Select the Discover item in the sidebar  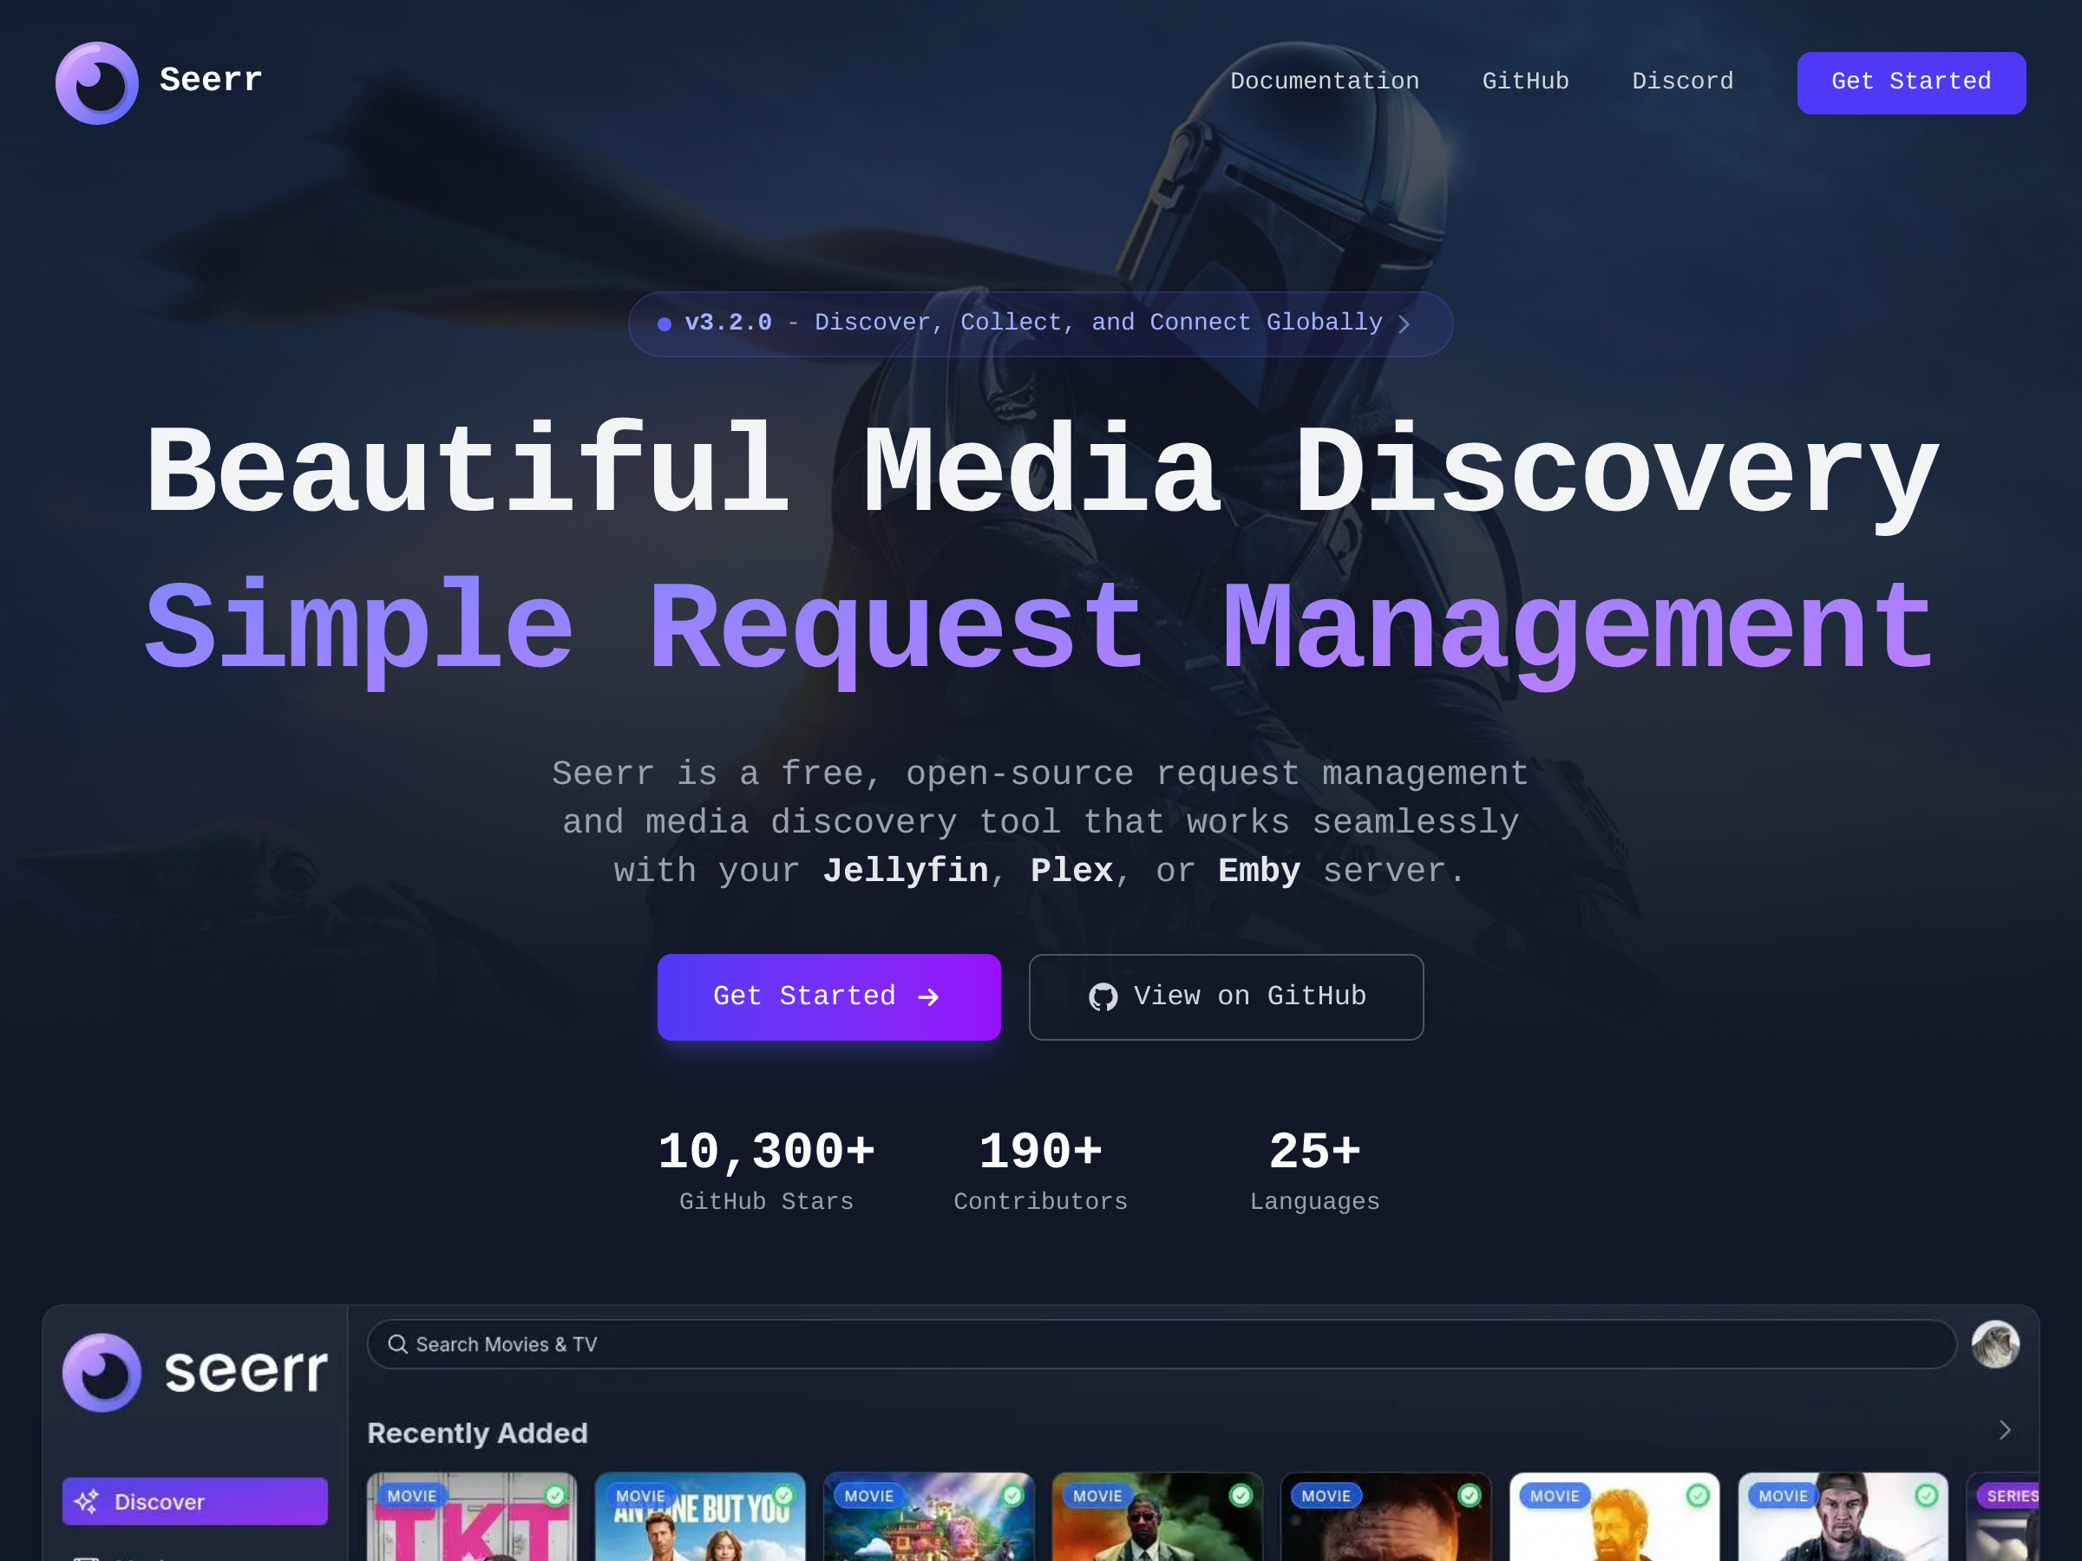pyautogui.click(x=195, y=1502)
